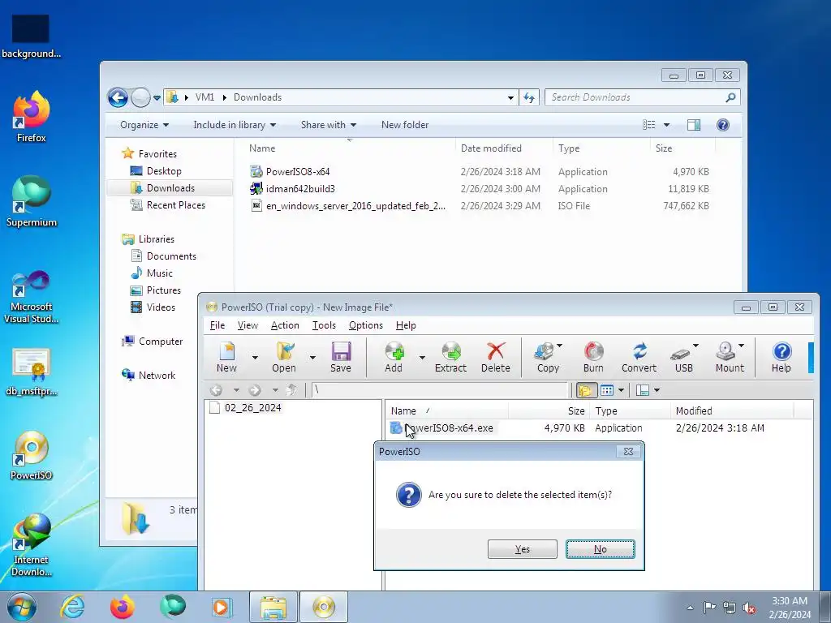Click the Explorer Back navigation button

[x=118, y=97]
